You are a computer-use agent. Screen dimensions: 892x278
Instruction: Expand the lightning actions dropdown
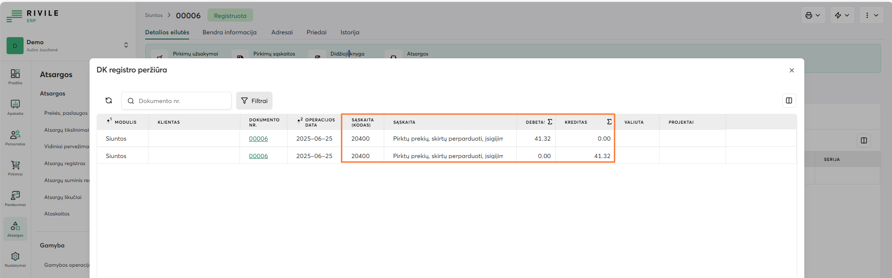pyautogui.click(x=842, y=16)
